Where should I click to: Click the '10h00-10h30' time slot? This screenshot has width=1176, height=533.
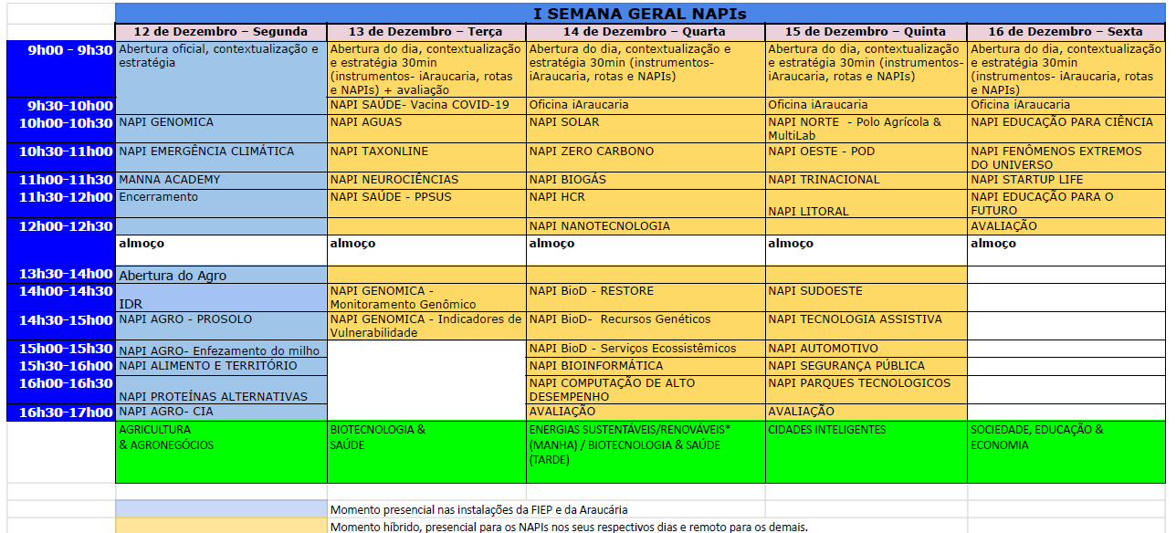pos(60,129)
